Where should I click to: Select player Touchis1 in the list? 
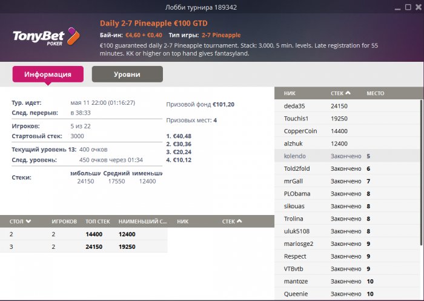point(296,119)
